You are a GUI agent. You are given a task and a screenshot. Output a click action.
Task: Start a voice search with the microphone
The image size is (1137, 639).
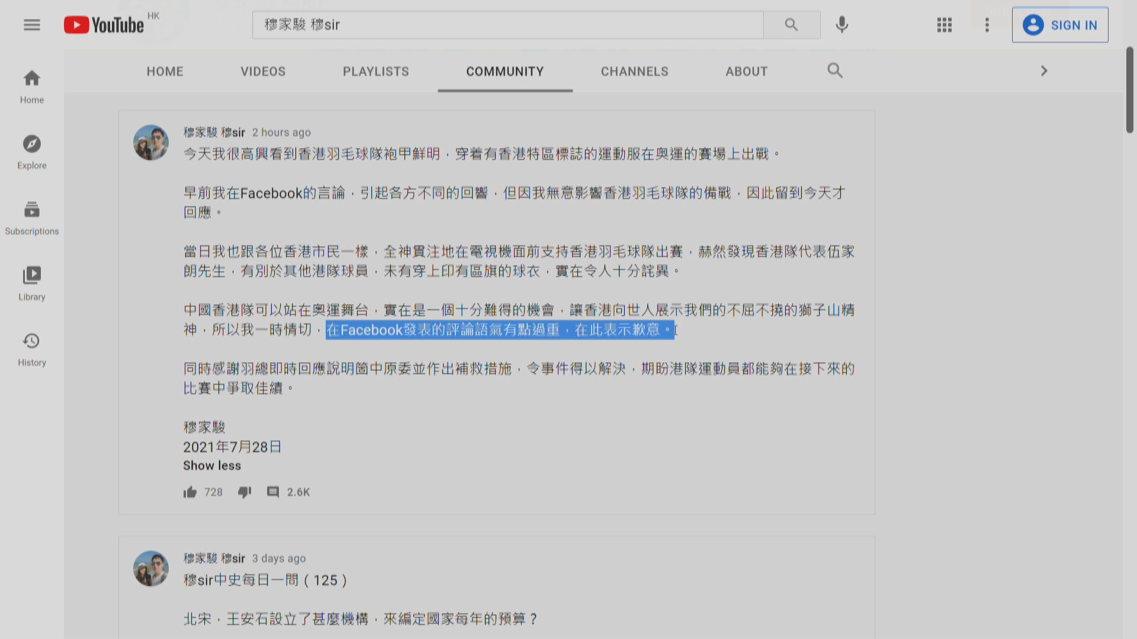pos(841,25)
